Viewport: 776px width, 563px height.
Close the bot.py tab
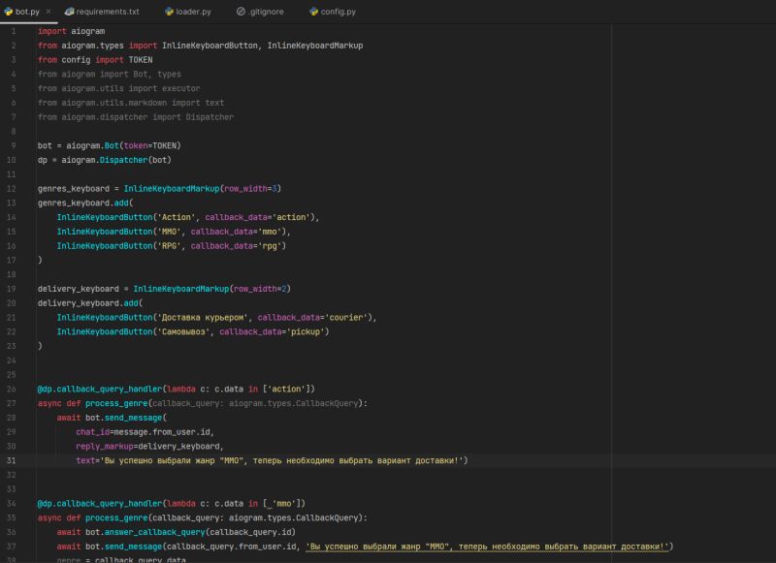48,12
